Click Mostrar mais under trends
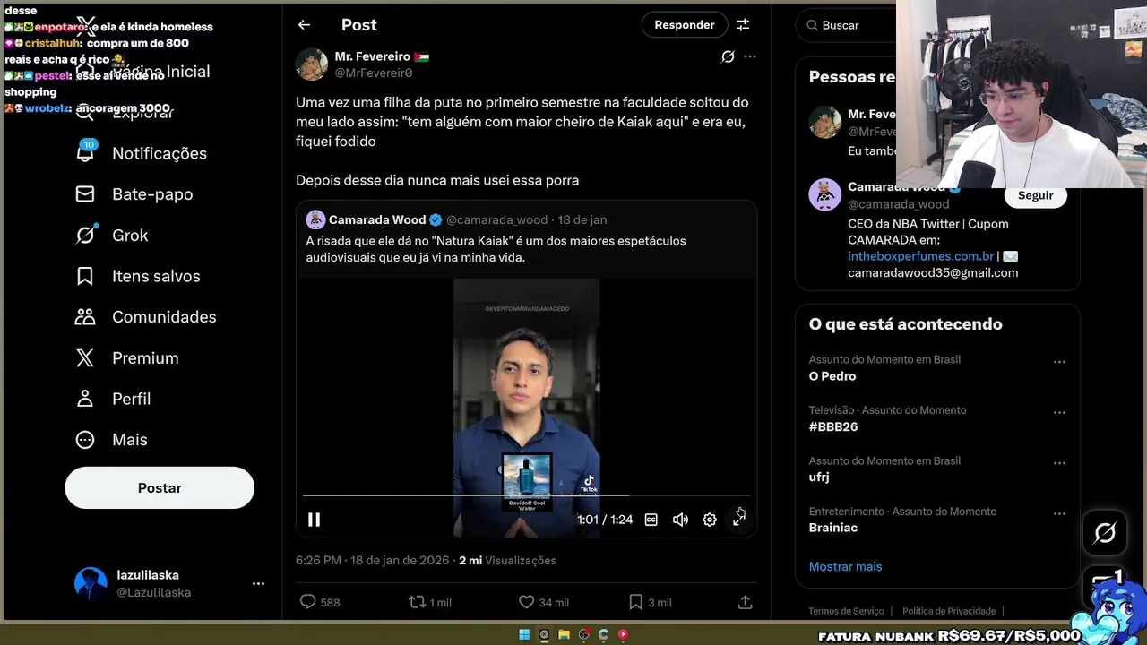1147x645 pixels. point(845,566)
